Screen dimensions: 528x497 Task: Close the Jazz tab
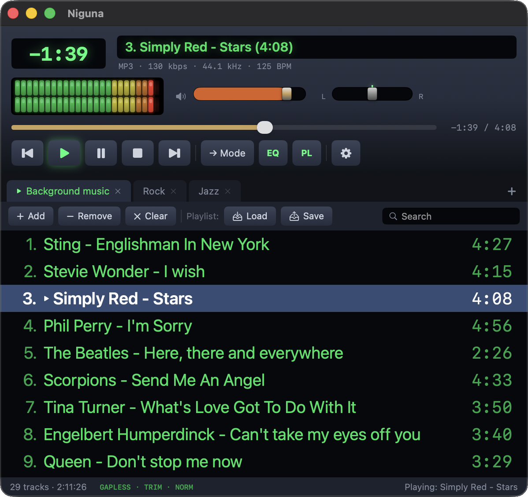[227, 191]
